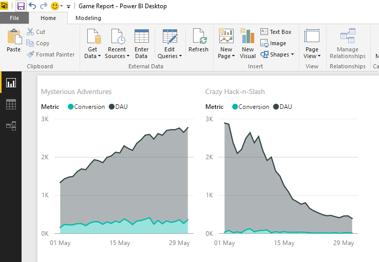The width and height of the screenshot is (379, 262).
Task: Redo the last action
Action: pyautogui.click(x=44, y=6)
